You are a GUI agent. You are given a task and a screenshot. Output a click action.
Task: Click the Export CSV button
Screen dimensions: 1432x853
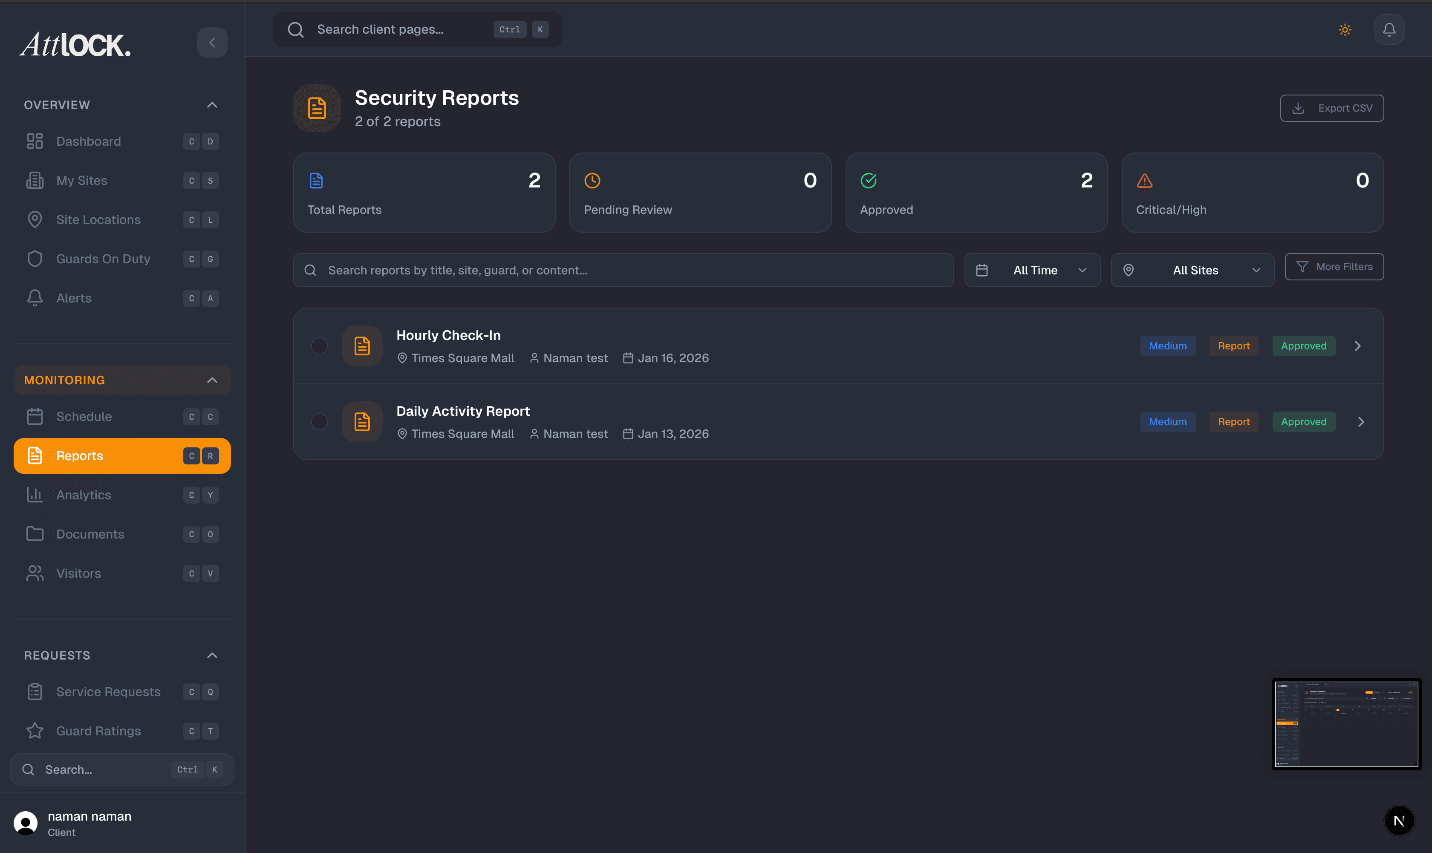coord(1332,108)
